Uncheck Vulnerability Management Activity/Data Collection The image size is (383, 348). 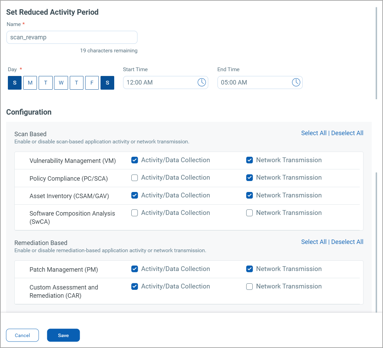pyautogui.click(x=135, y=160)
